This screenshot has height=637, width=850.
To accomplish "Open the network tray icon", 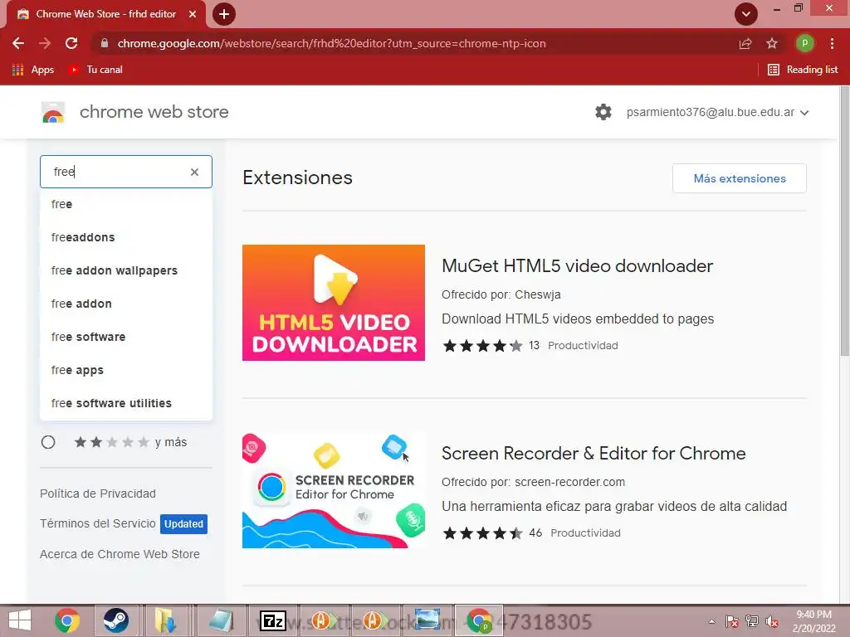I will [752, 621].
